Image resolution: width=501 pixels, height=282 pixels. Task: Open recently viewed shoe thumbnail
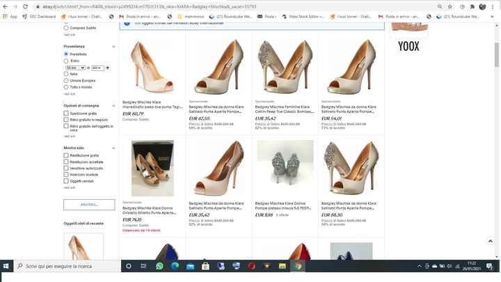click(x=83, y=246)
